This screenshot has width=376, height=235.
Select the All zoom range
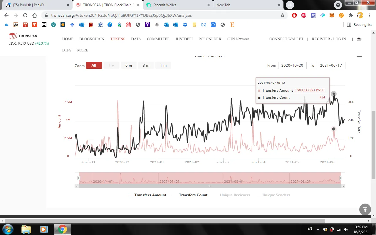point(94,65)
